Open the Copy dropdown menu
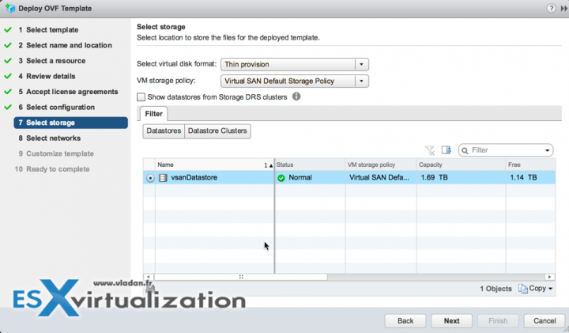 pos(551,289)
